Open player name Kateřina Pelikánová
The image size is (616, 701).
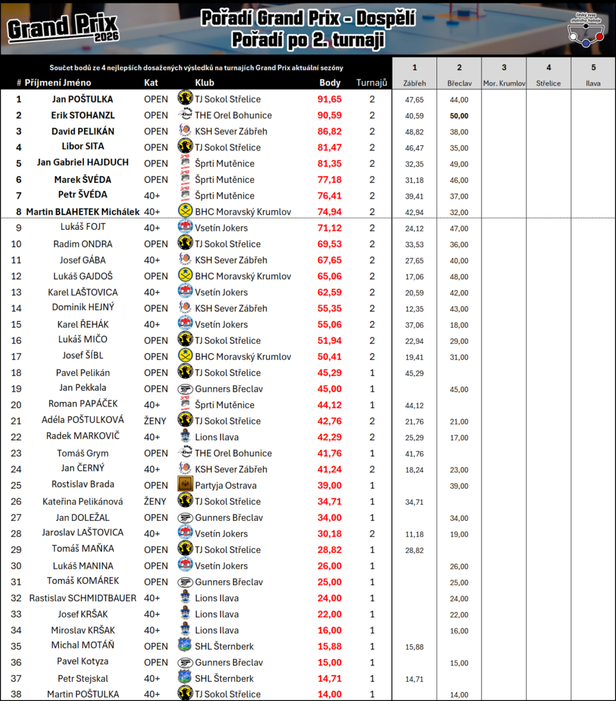(83, 501)
